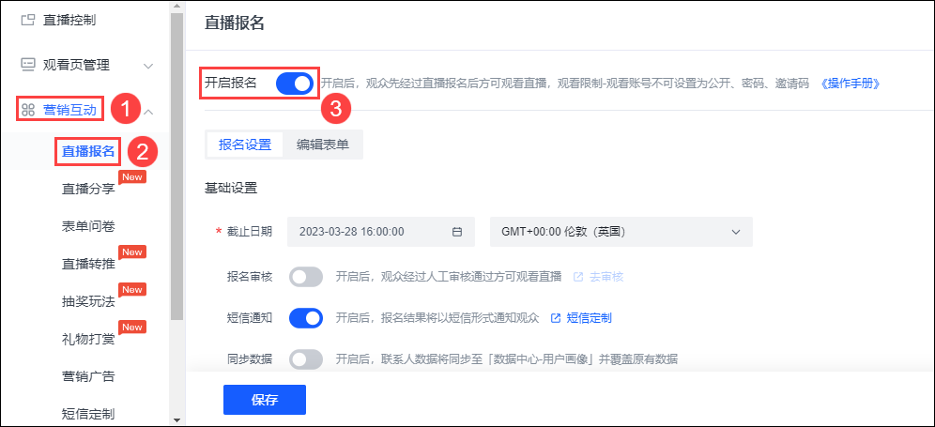
Task: Enable the 同步数据 switch
Action: click(306, 359)
